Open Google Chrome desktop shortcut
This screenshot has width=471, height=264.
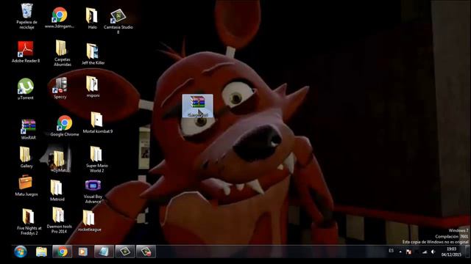[x=65, y=126]
